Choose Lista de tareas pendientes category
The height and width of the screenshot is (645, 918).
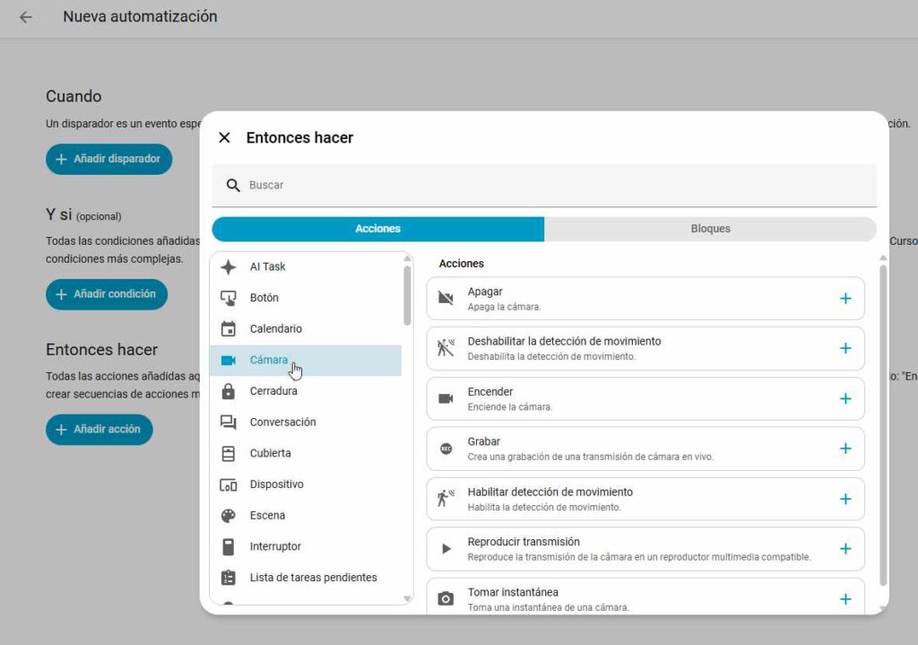click(313, 578)
